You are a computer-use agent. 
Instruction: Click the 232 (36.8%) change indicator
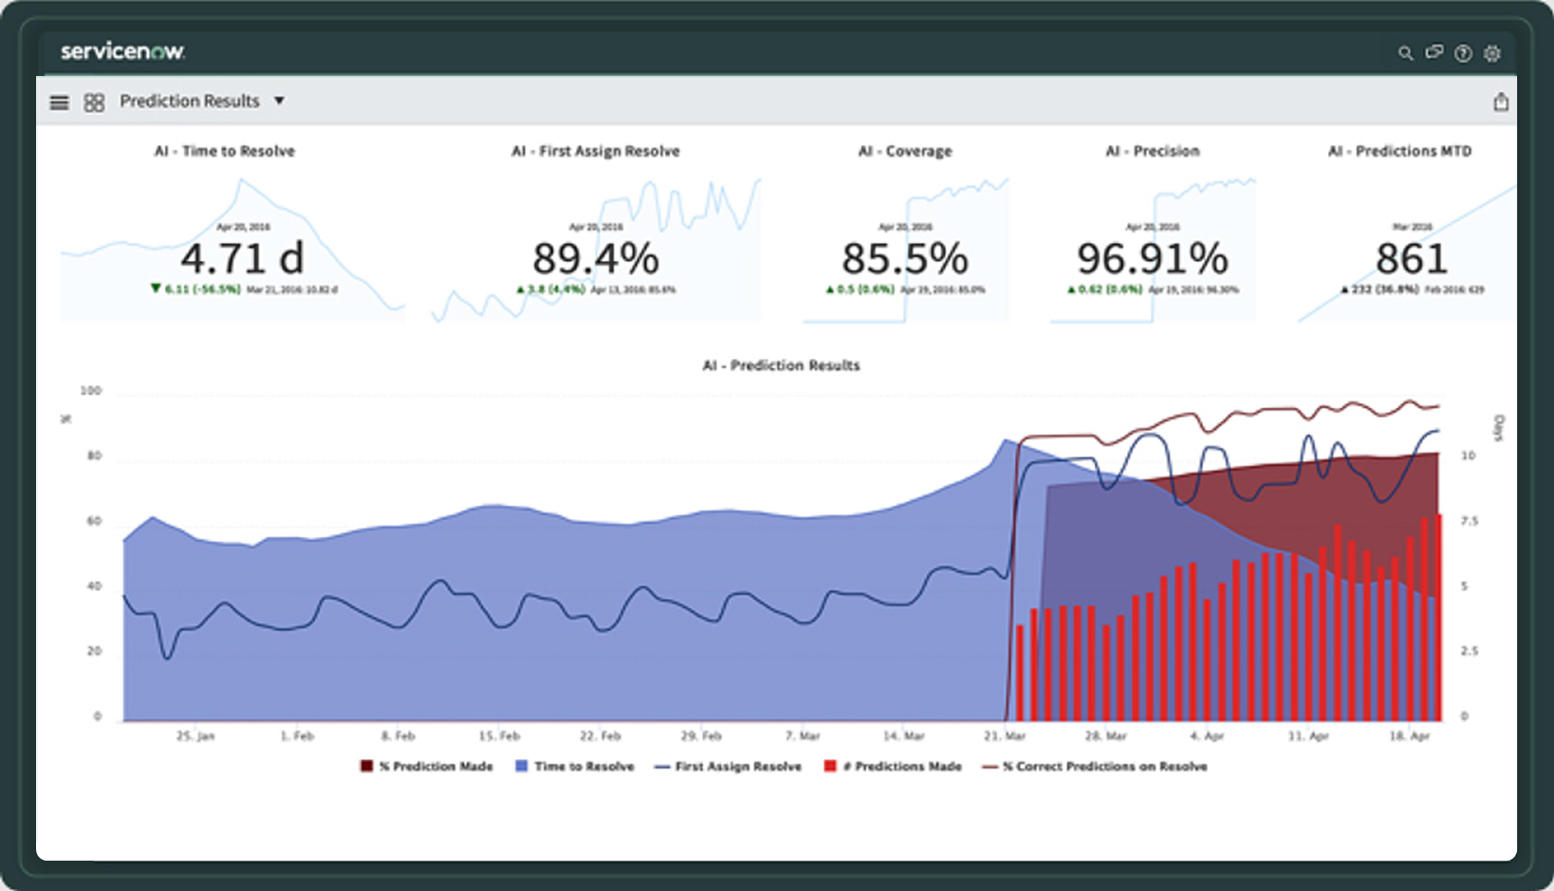pos(1379,289)
